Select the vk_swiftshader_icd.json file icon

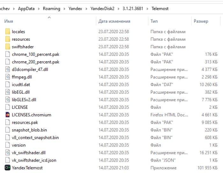pyautogui.click(x=8, y=160)
